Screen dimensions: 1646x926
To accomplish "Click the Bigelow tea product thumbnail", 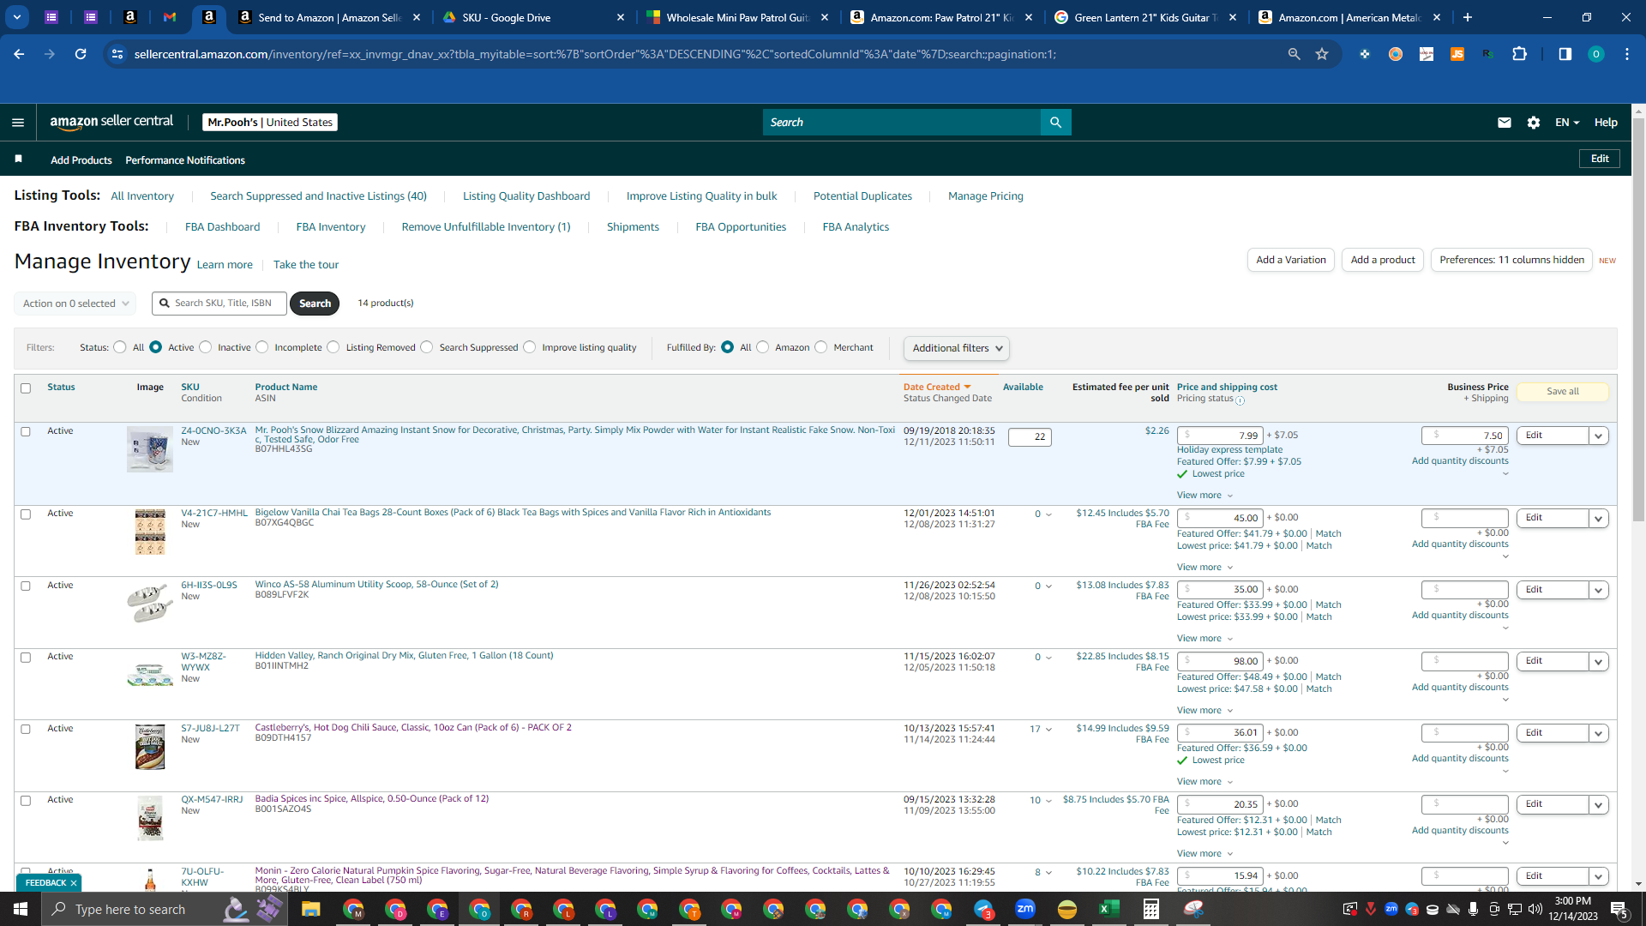I will (x=150, y=532).
